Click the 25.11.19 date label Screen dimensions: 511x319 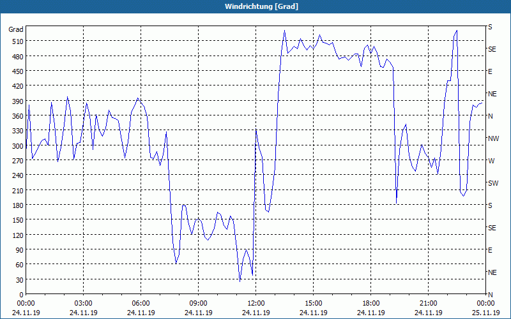(x=486, y=313)
